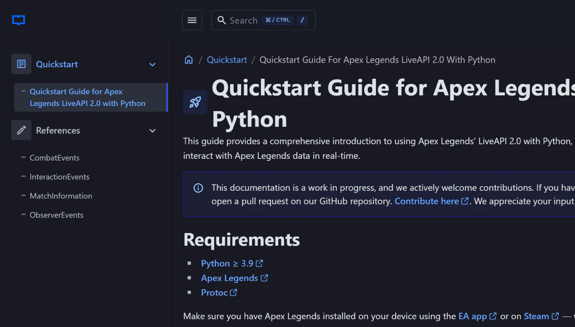The width and height of the screenshot is (575, 327).
Task: Open the Quickstart sidebar section
Action: click(57, 64)
